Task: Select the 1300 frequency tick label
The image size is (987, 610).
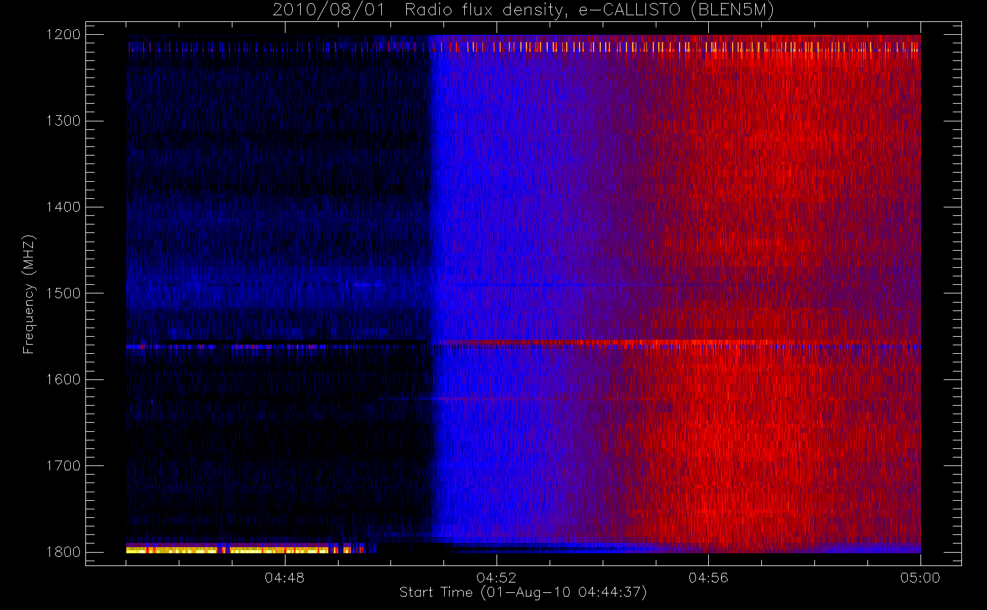Action: (x=63, y=121)
